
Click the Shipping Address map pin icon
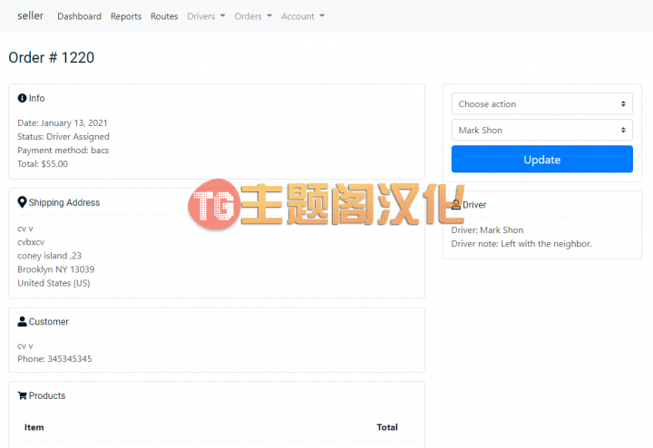coord(22,202)
